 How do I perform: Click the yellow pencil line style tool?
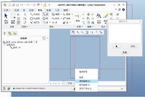coord(106,18)
